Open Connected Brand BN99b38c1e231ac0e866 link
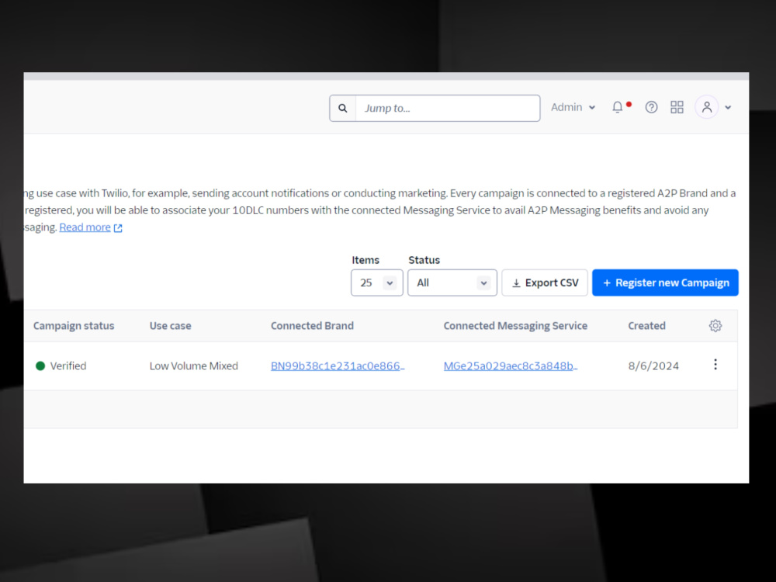This screenshot has height=582, width=776. click(x=338, y=365)
